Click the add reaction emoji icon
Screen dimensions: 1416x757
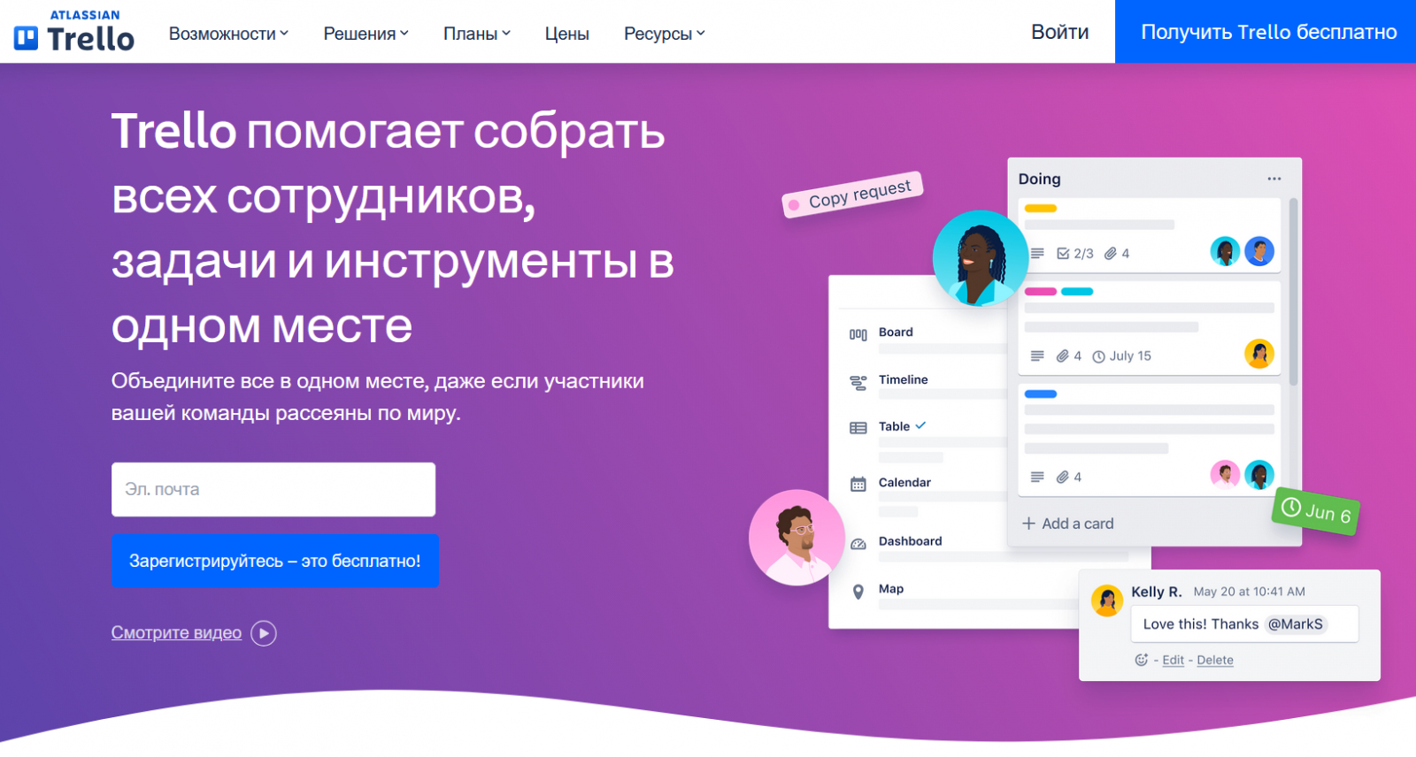(1142, 660)
